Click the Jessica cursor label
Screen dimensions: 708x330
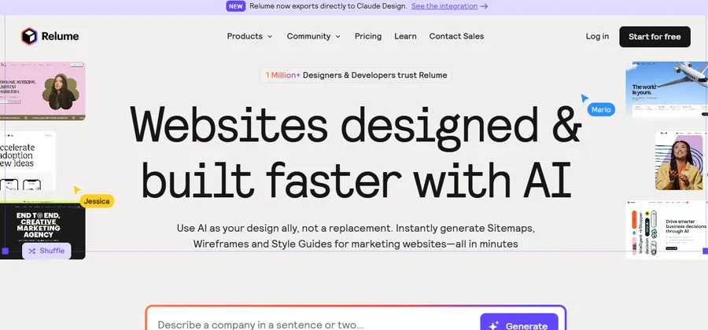click(x=97, y=201)
